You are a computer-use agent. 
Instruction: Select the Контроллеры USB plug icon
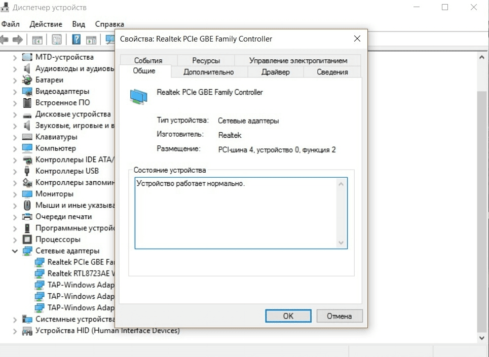point(27,171)
